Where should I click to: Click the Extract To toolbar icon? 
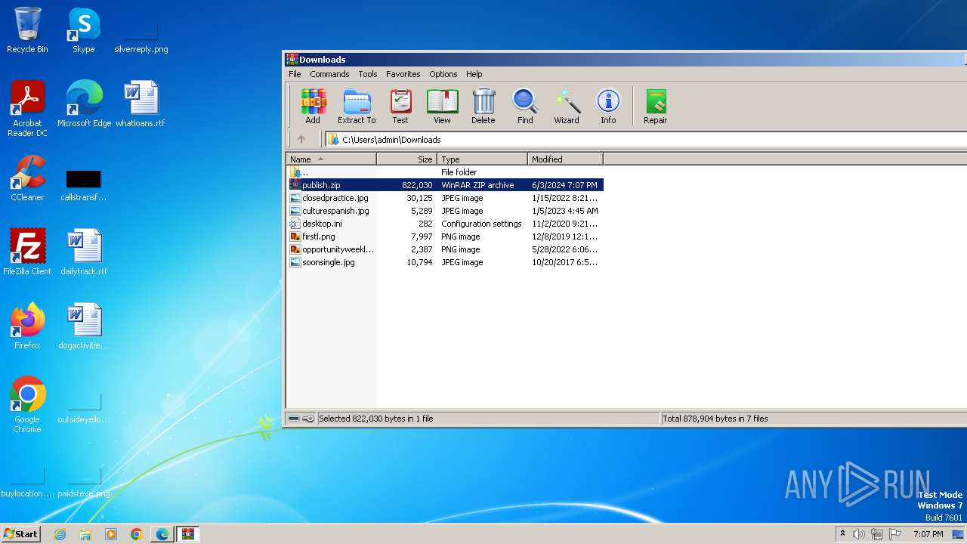[357, 107]
